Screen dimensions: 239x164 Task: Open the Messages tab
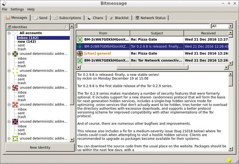tap(17, 18)
